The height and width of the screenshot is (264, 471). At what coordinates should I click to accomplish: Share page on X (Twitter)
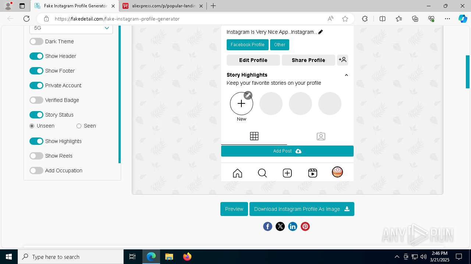pyautogui.click(x=280, y=227)
